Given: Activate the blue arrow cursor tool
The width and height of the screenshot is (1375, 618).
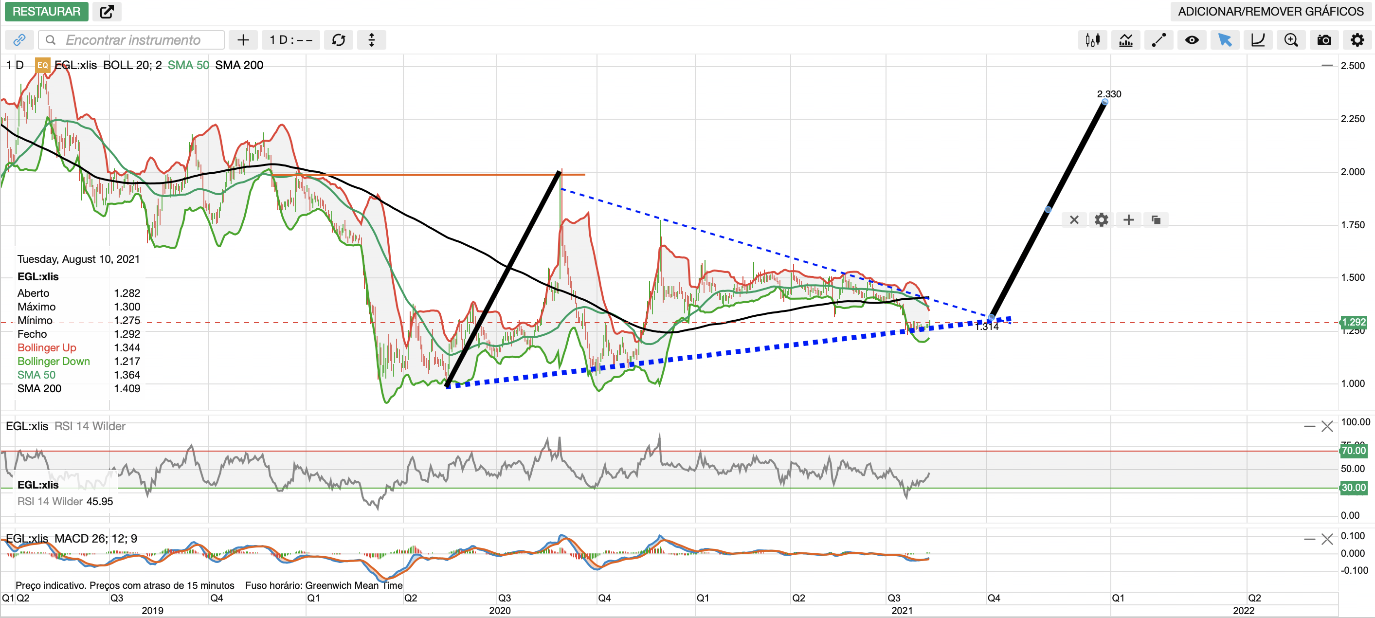Looking at the screenshot, I should [x=1225, y=40].
